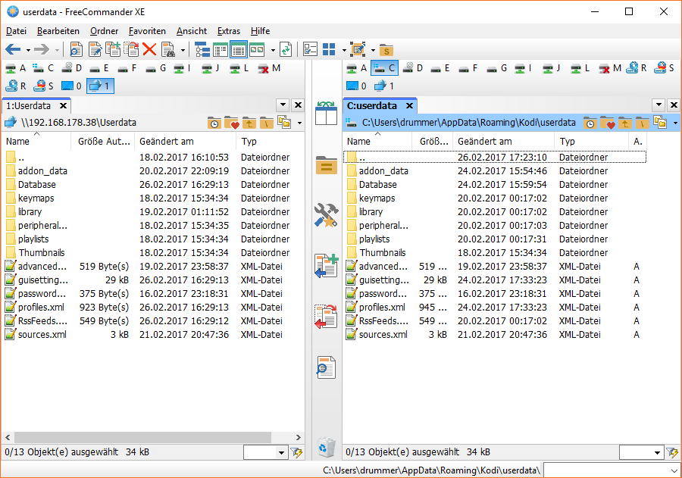Click the Move files toolbar icon with red arrow
This screenshot has width=682, height=478.
pos(131,49)
